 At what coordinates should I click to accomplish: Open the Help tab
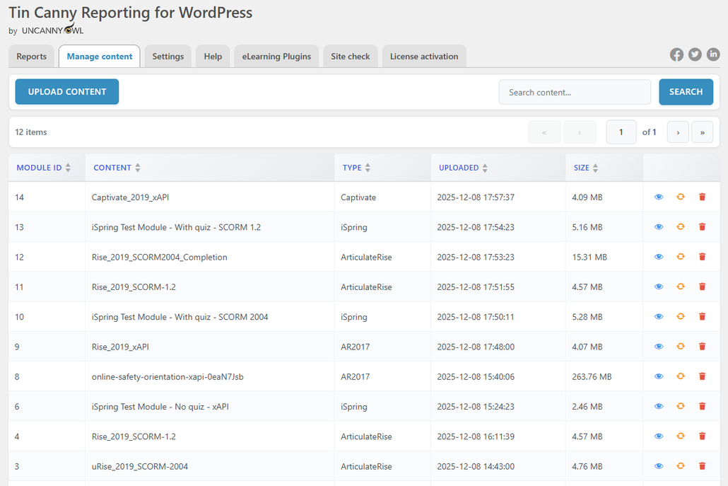pos(213,56)
